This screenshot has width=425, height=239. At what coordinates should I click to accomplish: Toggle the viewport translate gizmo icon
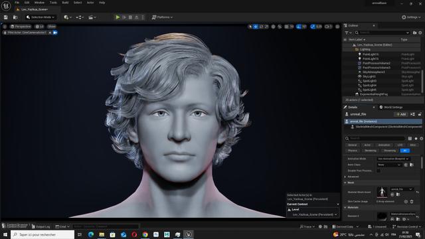point(256,27)
